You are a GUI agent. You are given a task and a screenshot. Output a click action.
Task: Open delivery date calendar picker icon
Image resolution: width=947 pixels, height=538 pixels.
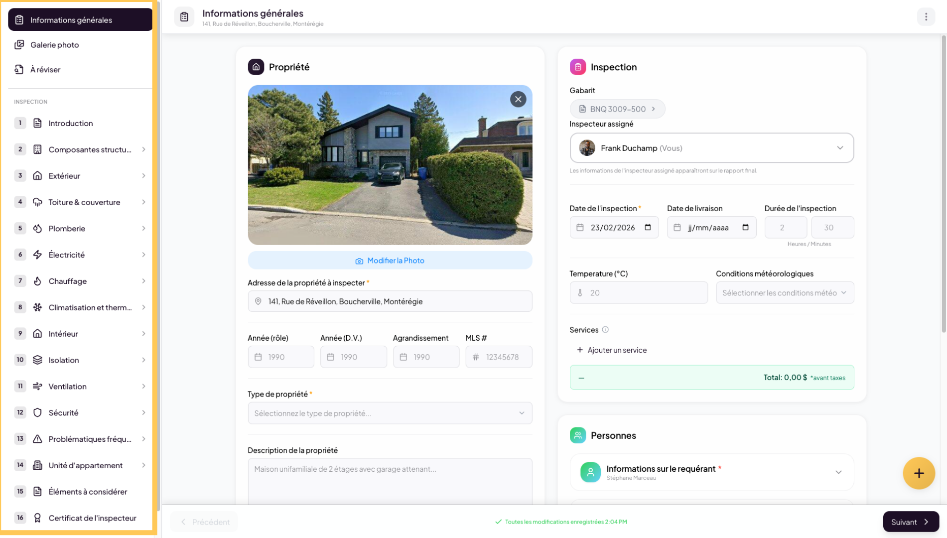coord(745,228)
